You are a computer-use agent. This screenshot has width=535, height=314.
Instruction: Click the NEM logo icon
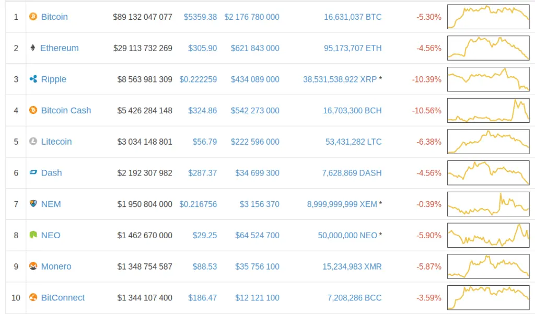[33, 204]
